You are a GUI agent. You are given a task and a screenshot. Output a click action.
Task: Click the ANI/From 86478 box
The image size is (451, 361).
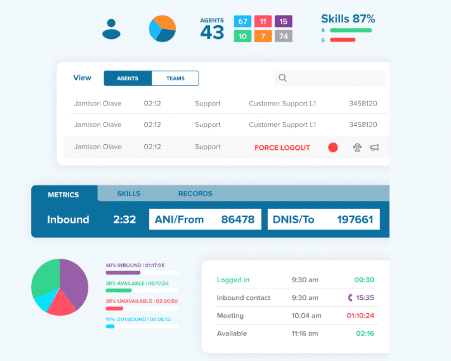pyautogui.click(x=205, y=219)
